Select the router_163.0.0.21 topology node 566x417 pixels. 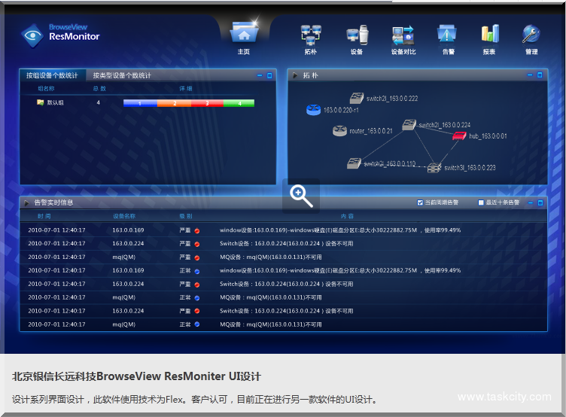click(340, 131)
